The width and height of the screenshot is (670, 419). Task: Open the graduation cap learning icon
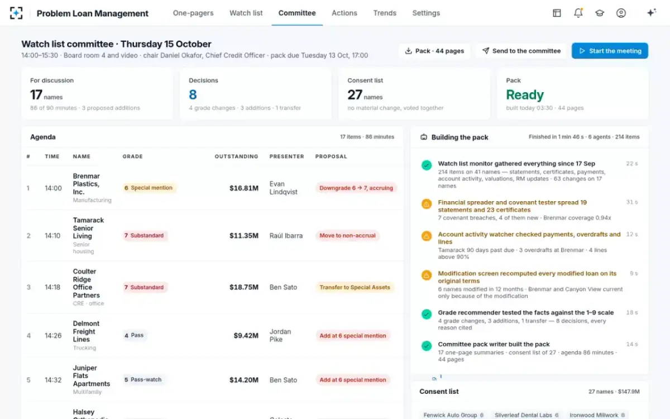tap(600, 13)
